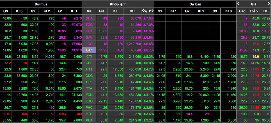The height and width of the screenshot is (123, 271).
Task: Sort by the % column descending arrow
Action: [x=149, y=11]
